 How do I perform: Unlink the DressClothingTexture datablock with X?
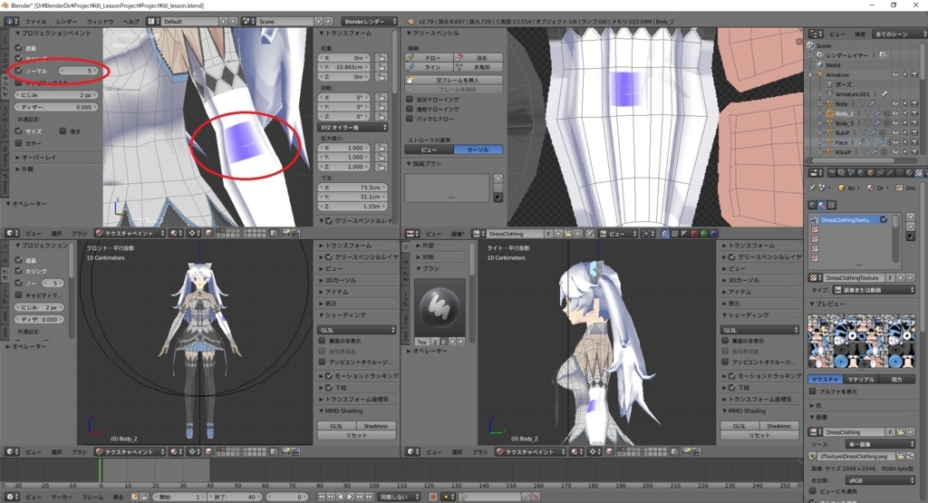coord(910,277)
